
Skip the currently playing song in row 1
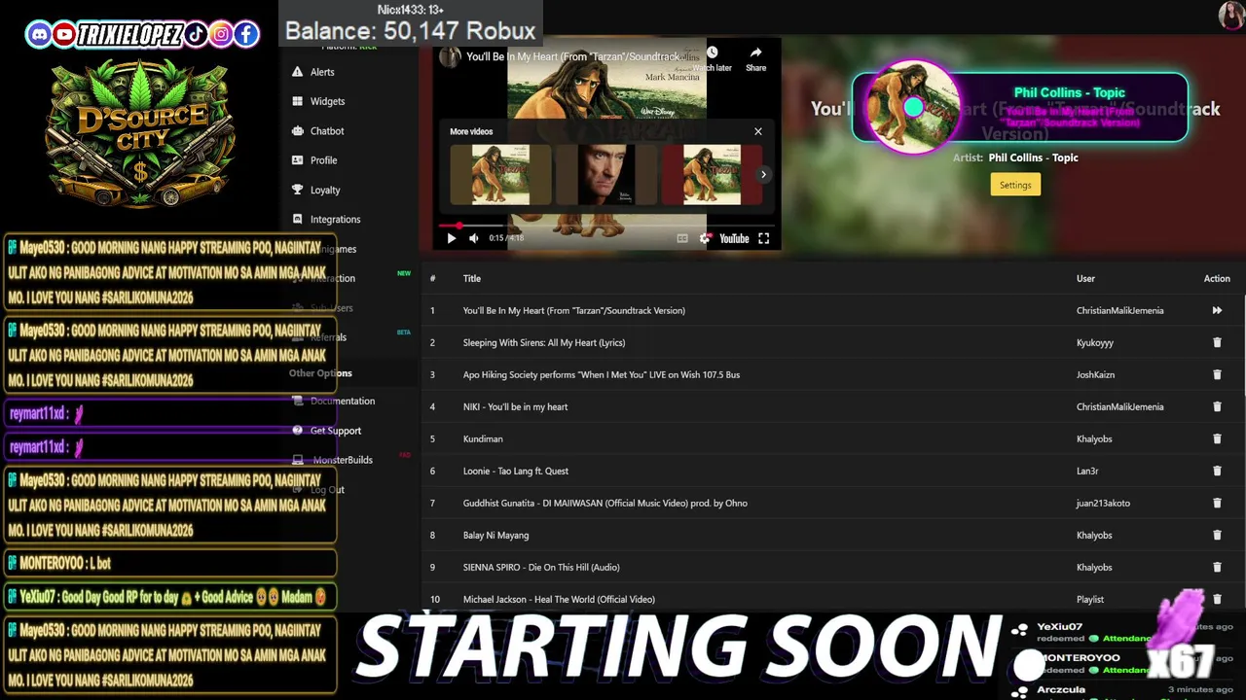pyautogui.click(x=1217, y=310)
